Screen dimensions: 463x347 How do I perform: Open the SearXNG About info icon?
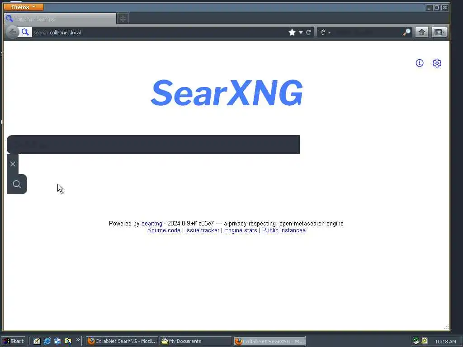[x=420, y=63]
